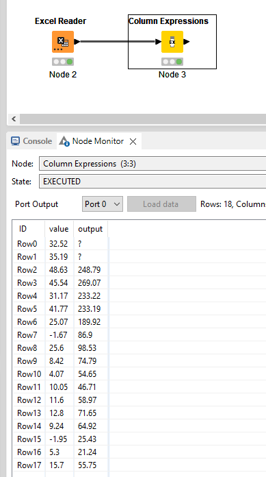The image size is (266, 477).
Task: Click the Column Expressions input port arrow
Action: pyautogui.click(x=158, y=42)
